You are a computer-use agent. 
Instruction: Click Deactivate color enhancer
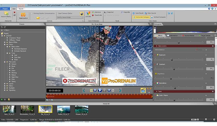[97, 15]
